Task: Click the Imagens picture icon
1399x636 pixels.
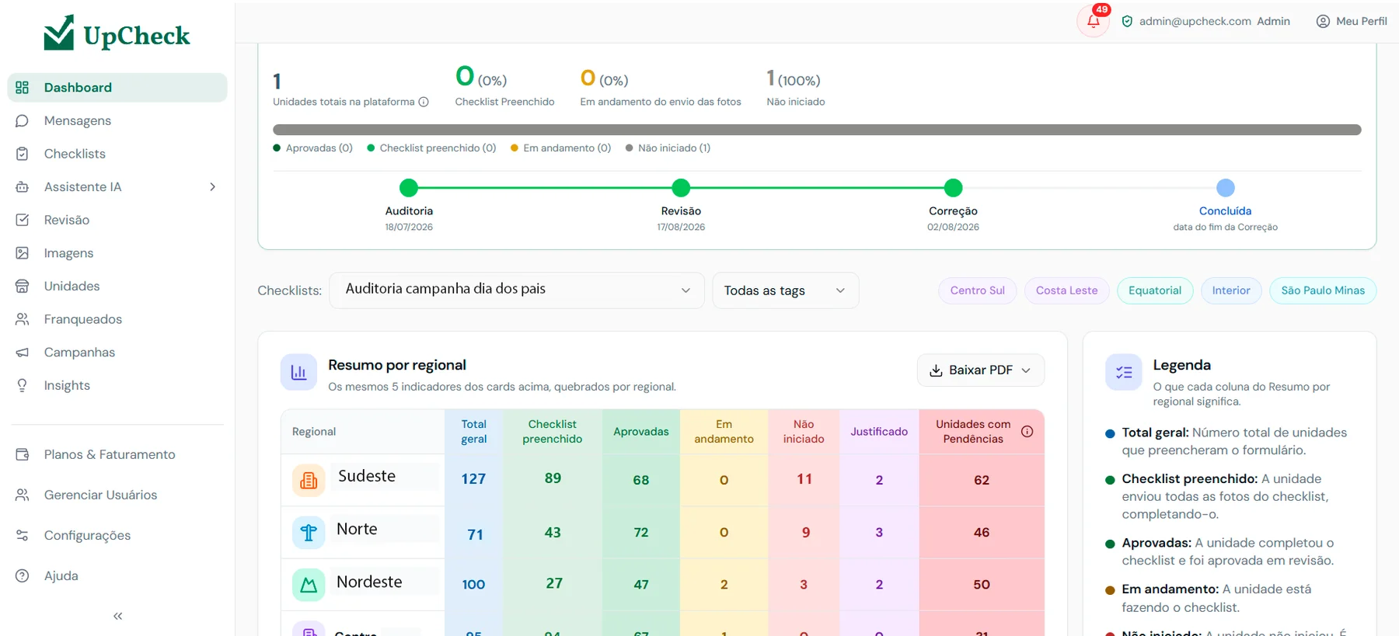Action: coord(22,253)
